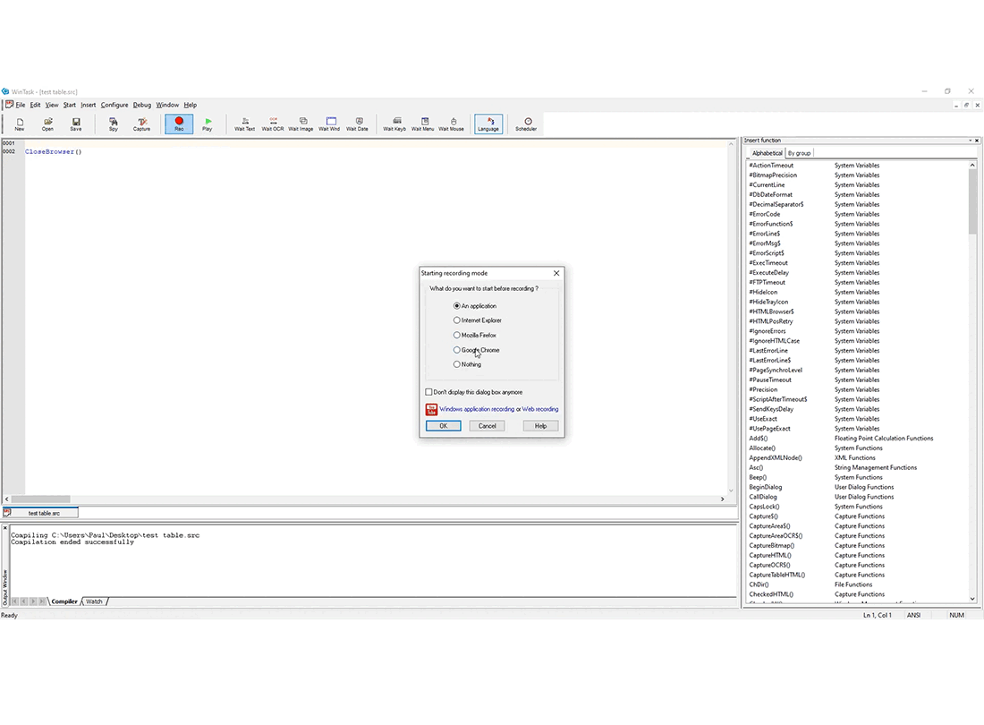984x725 pixels.
Task: Close the Insert function panel
Action: tap(977, 141)
